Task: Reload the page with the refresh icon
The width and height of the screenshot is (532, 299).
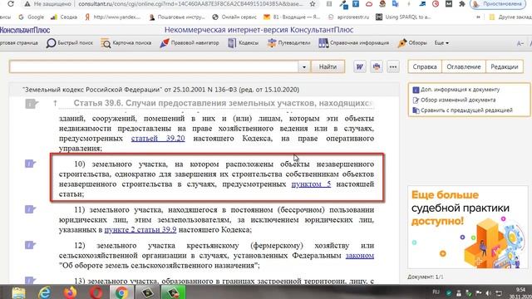Action: [x=11, y=3]
